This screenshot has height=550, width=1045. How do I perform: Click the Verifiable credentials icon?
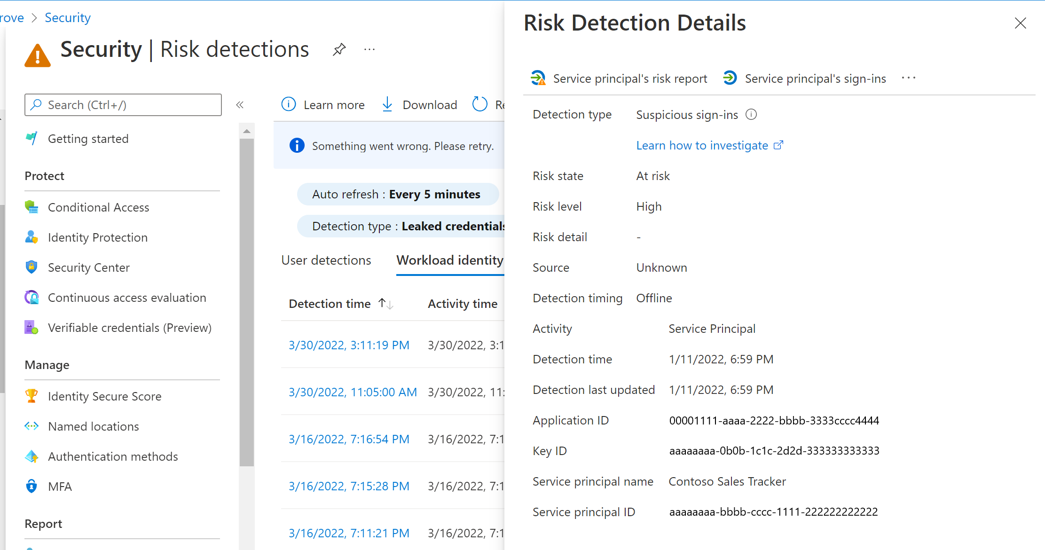click(32, 327)
